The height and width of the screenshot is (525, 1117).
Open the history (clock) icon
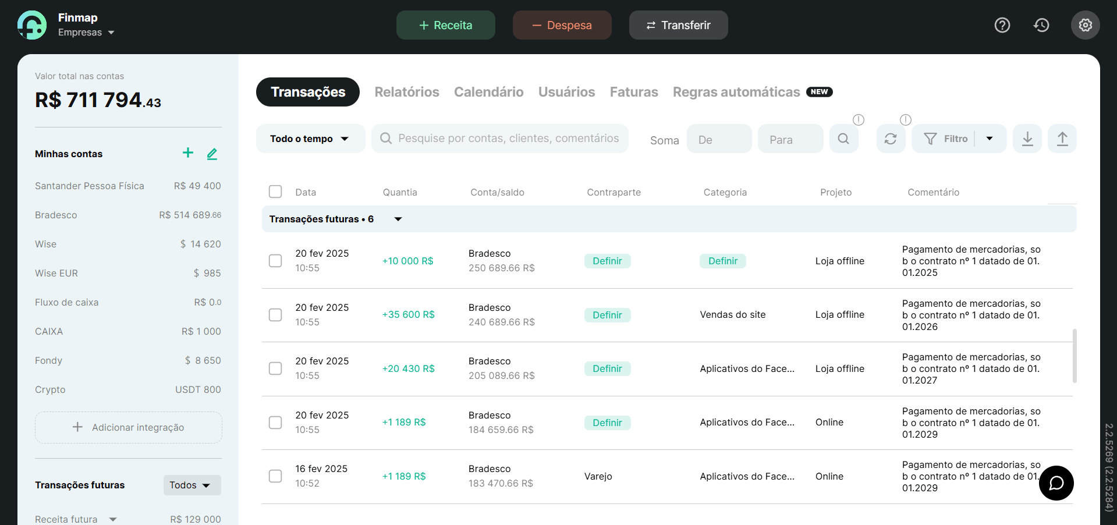tap(1041, 25)
